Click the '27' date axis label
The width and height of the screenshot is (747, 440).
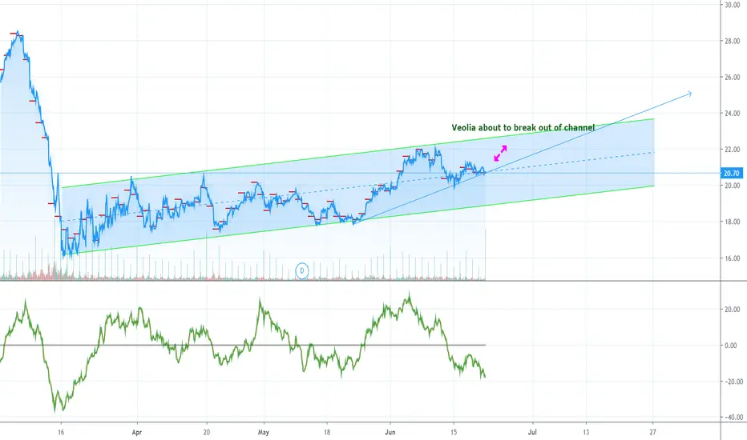tap(652, 432)
